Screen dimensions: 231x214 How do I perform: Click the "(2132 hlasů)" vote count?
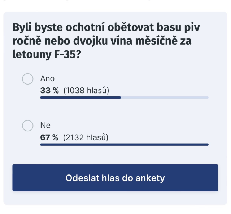click(86, 137)
